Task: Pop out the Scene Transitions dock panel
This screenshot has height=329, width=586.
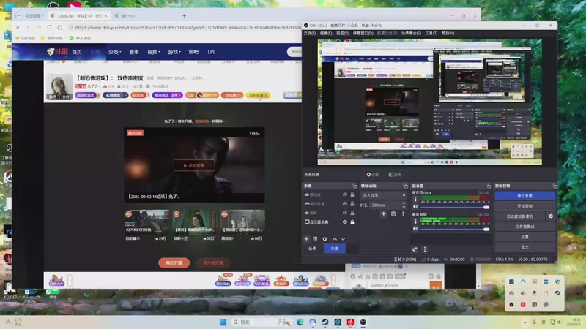Action: click(x=405, y=186)
